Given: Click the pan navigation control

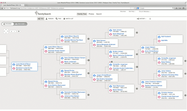Looking at the screenshot, I should coord(6,31).
